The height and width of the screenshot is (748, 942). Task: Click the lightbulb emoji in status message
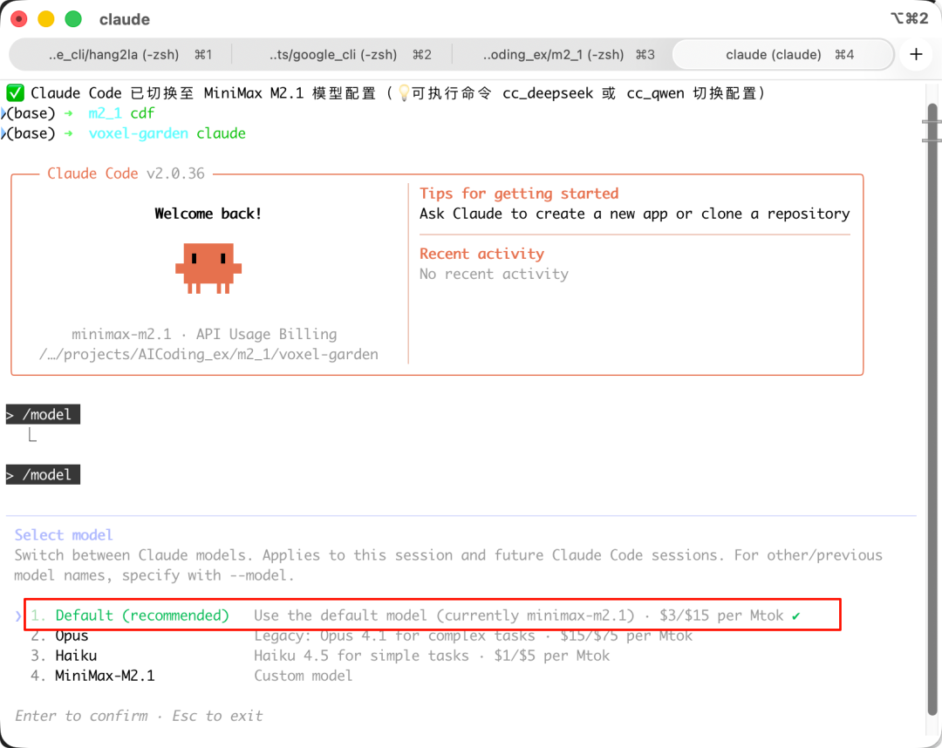[403, 93]
